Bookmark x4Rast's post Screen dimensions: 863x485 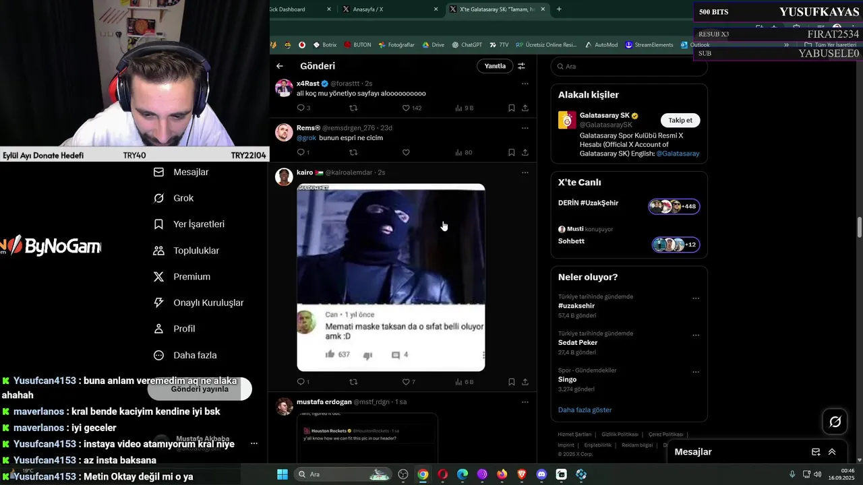[512, 108]
